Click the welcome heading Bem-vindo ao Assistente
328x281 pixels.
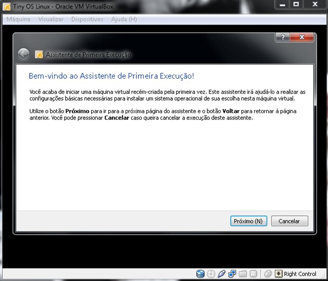pos(111,76)
